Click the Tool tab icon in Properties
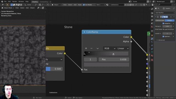This screenshot has height=99, width=176. [152, 9]
